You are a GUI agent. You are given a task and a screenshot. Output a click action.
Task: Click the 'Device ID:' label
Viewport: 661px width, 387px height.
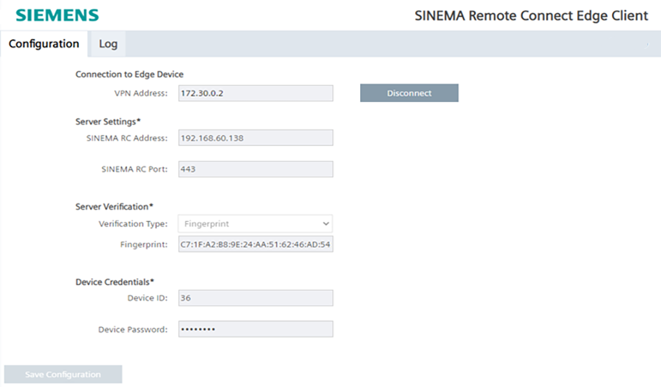[x=148, y=298]
